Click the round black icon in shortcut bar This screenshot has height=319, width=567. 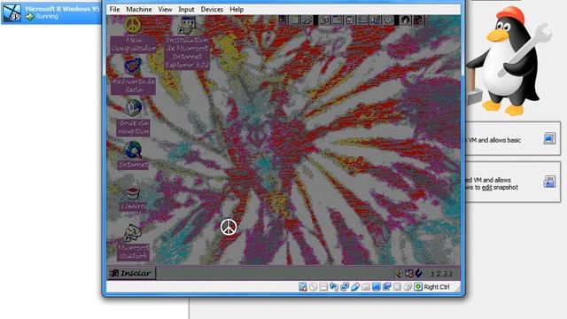tap(406, 20)
